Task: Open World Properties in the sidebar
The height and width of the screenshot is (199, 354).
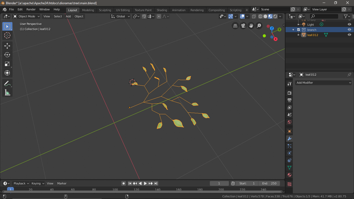Action: (x=289, y=122)
